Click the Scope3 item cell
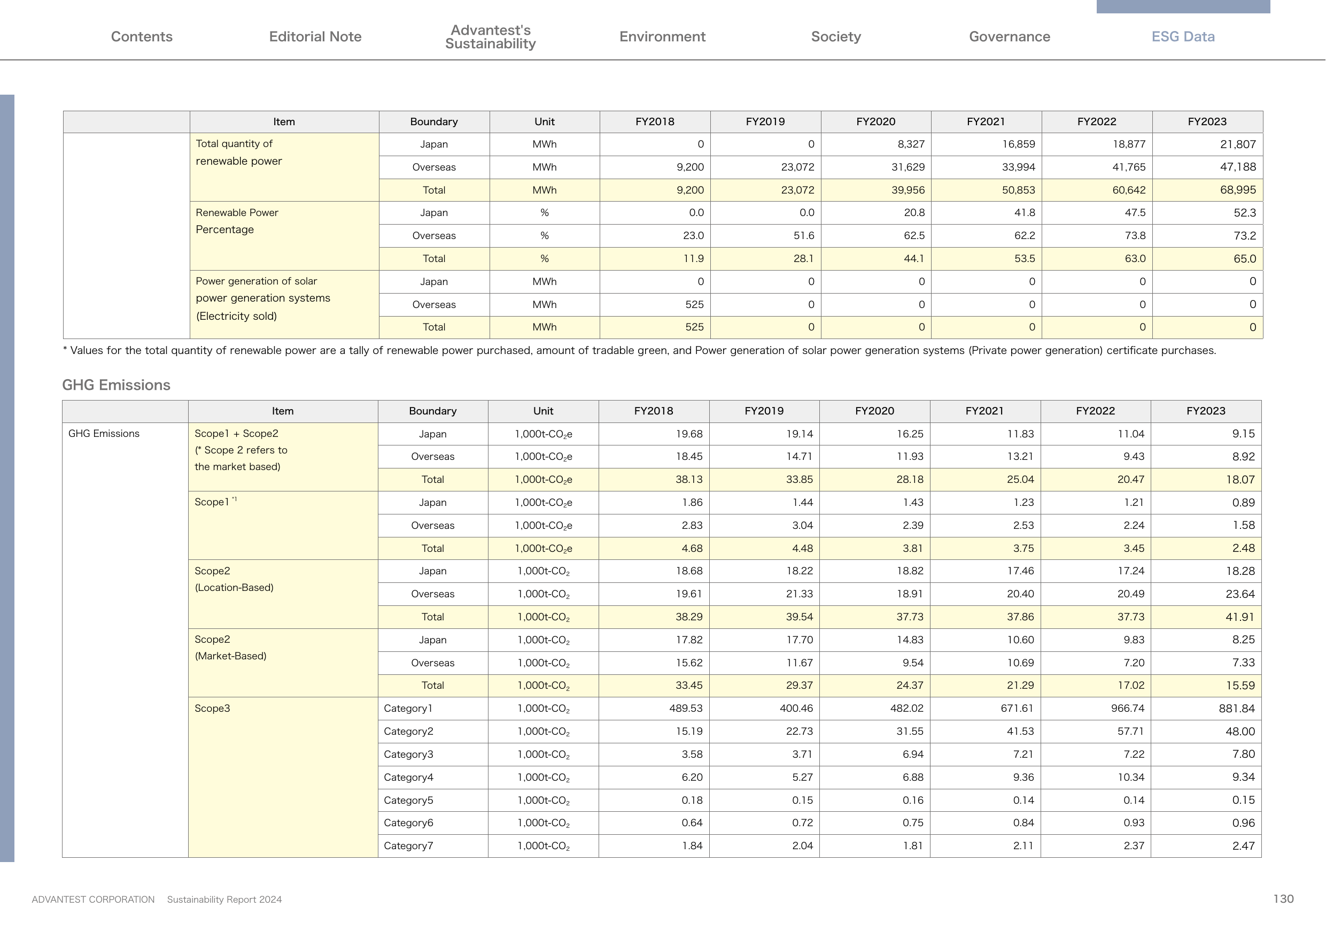 tap(283, 778)
